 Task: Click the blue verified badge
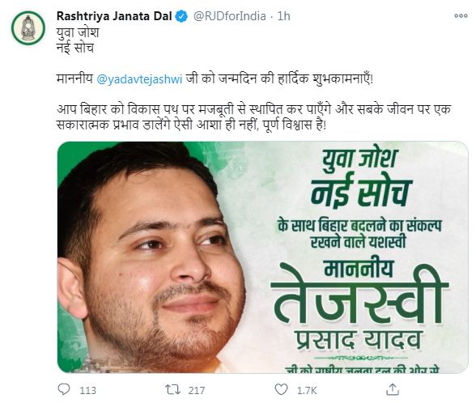pyautogui.click(x=182, y=16)
